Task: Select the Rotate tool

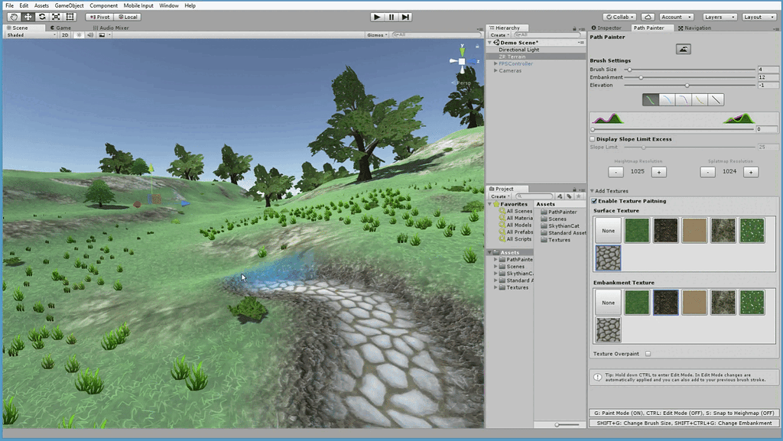Action: pos(42,16)
